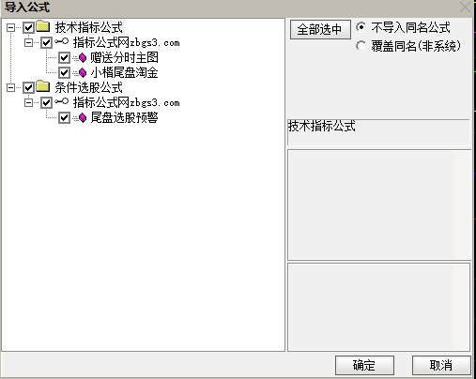The image size is (476, 379).
Task: Click the magenta cube icon of 小楷尾盘淘金
Action: coord(83,72)
